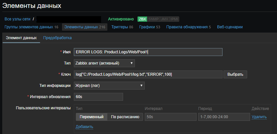
Task: Go to 'Триггеры 86' section
Action: (x=122, y=27)
